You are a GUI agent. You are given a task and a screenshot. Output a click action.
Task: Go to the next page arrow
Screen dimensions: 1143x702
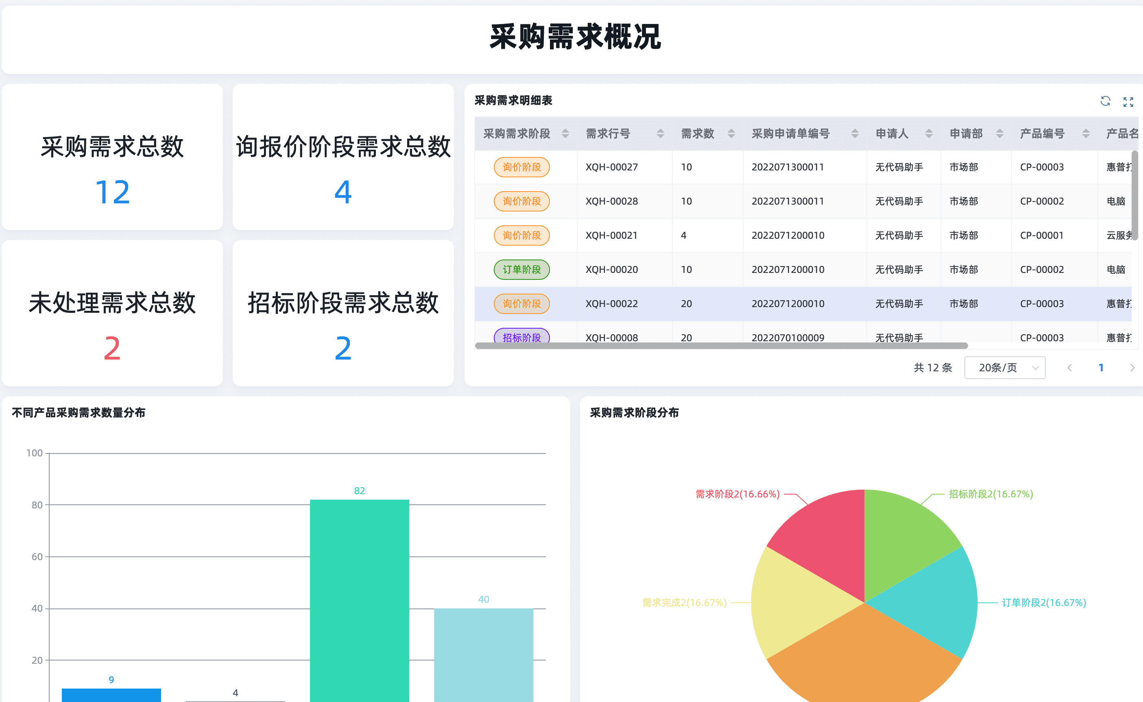[x=1132, y=368]
